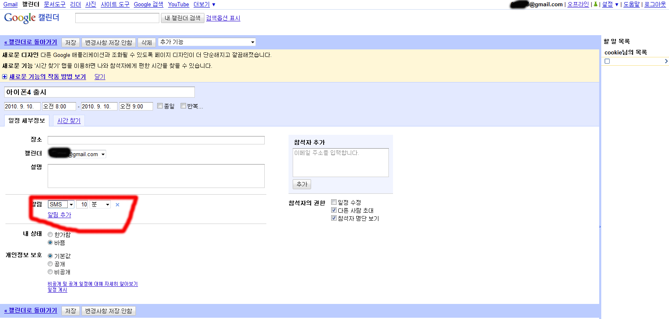Uncheck 참석자 명단 보기 permission
Viewport: 669px width, 319px height.
point(334,218)
